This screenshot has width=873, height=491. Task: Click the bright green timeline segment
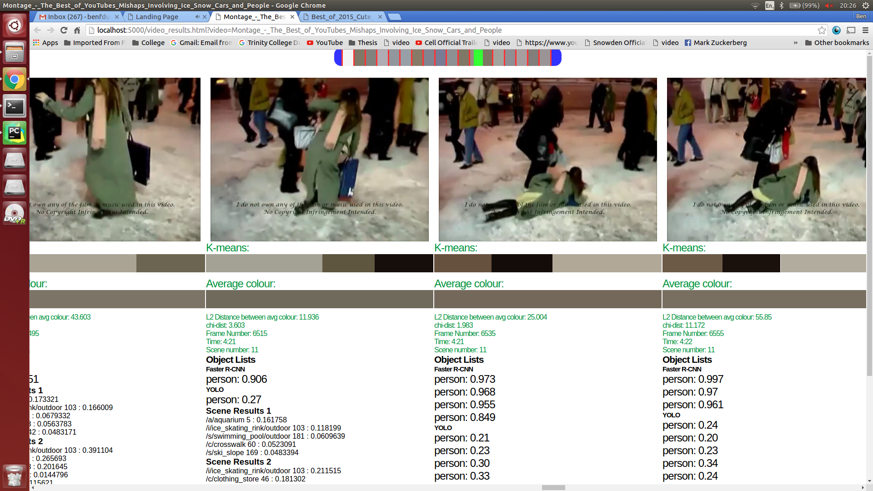[x=478, y=58]
